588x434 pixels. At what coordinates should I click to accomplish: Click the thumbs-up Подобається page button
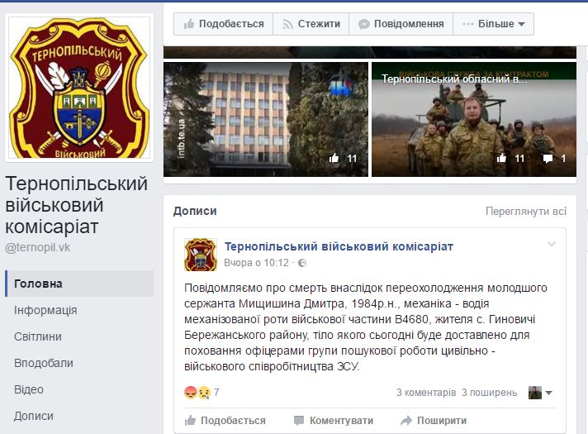(x=224, y=24)
